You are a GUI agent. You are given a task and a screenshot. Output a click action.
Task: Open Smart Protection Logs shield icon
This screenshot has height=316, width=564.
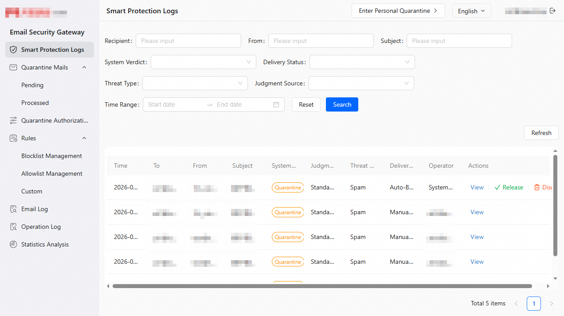tap(13, 50)
